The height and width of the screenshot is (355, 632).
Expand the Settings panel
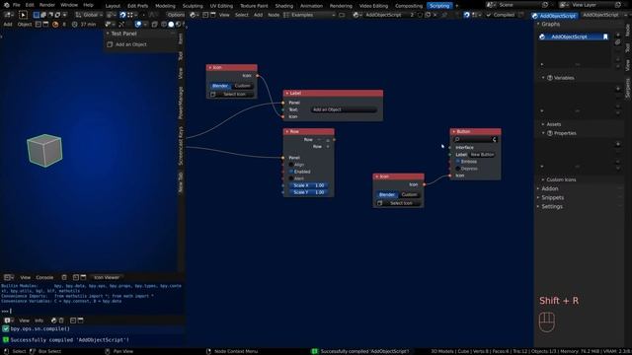[538, 206]
